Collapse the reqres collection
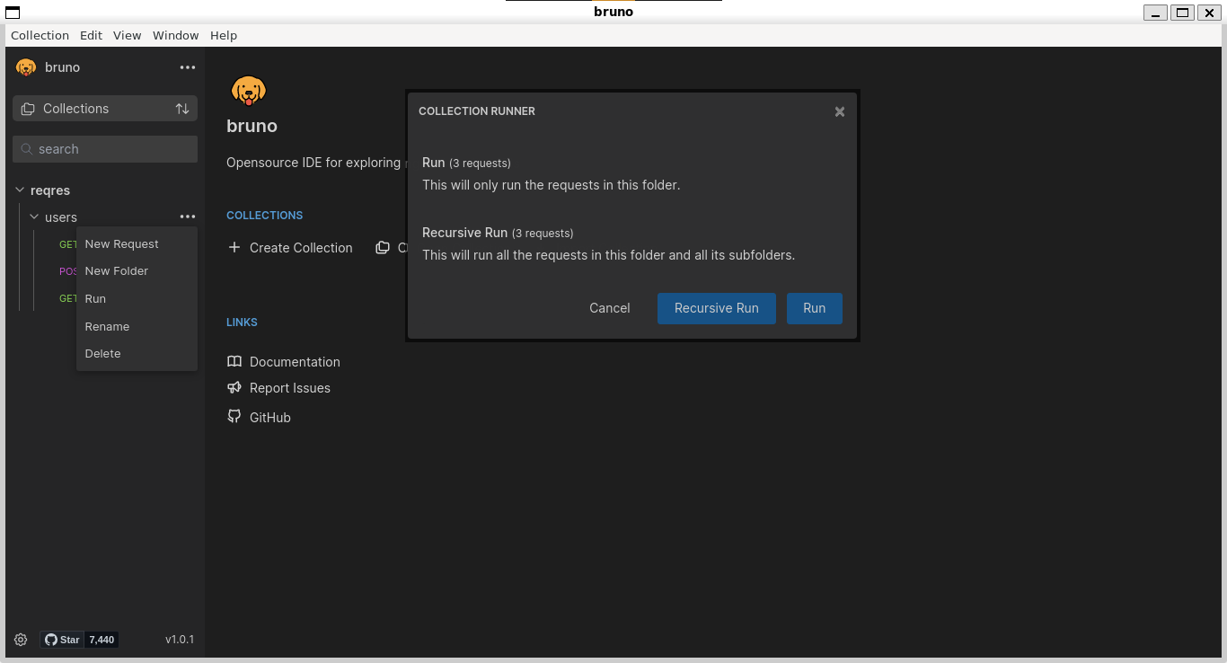 20,190
